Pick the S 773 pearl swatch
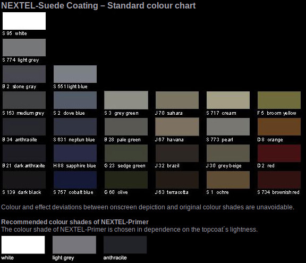The height and width of the screenshot is (263, 306). click(x=228, y=126)
